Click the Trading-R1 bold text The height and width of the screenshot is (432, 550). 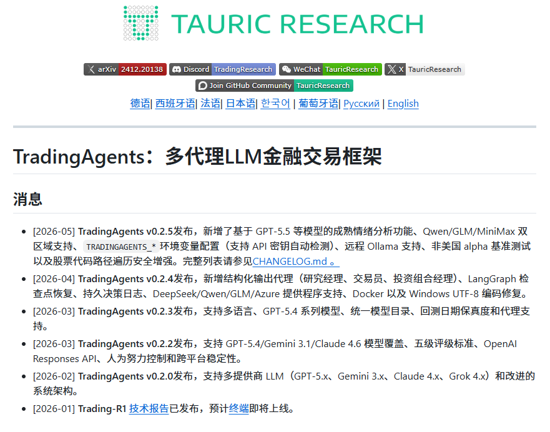(102, 409)
